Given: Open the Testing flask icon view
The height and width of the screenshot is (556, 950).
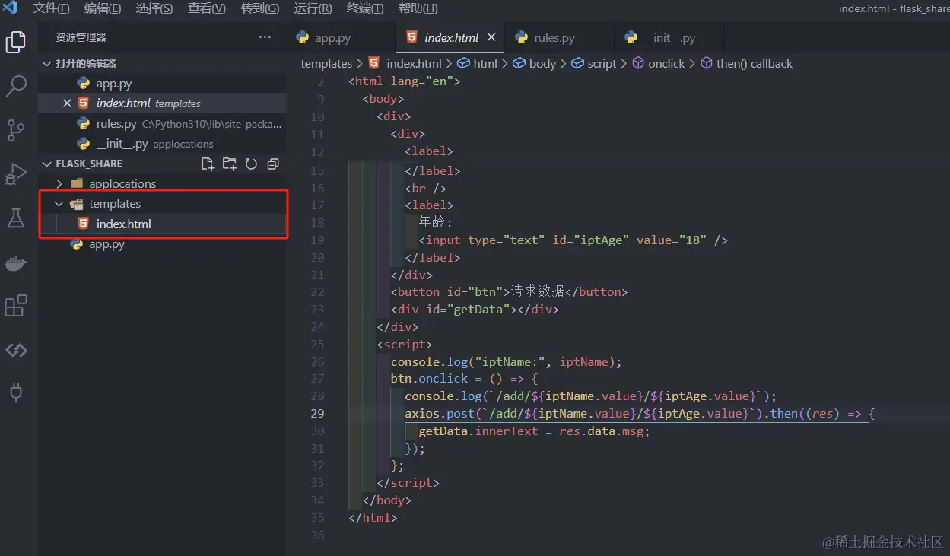Looking at the screenshot, I should click(x=16, y=218).
